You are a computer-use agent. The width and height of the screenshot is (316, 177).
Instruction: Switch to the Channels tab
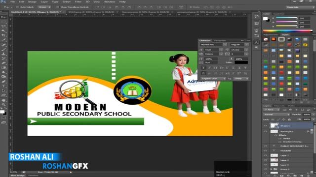pos(279,106)
